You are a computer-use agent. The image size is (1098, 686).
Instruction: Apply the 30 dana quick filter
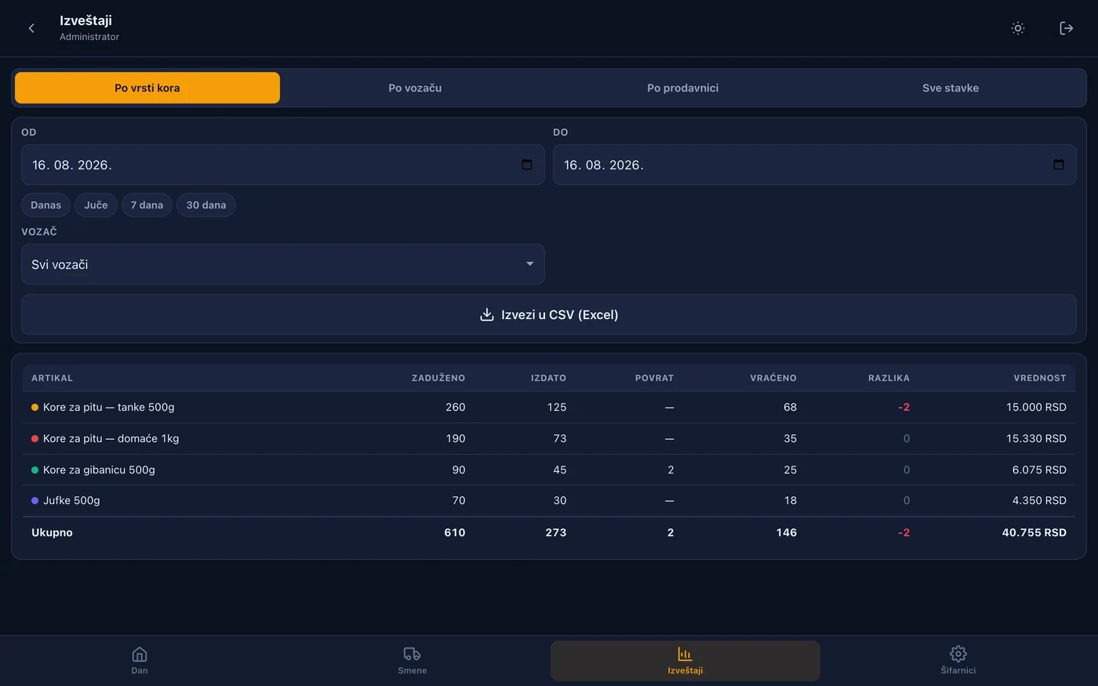[206, 205]
